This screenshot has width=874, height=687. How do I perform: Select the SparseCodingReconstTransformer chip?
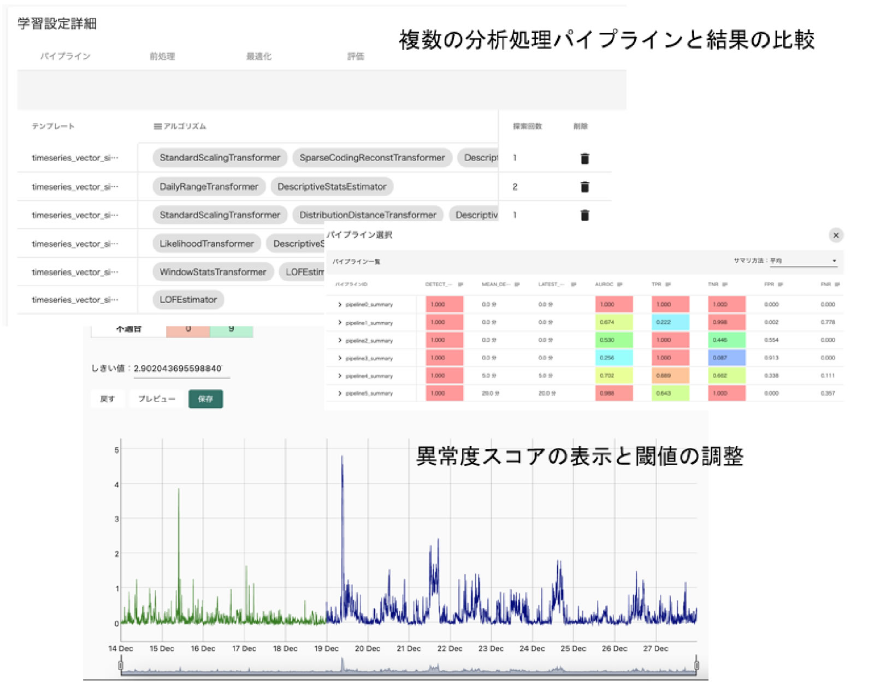[x=372, y=158]
